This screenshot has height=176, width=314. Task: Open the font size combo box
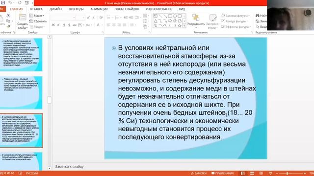80,18
